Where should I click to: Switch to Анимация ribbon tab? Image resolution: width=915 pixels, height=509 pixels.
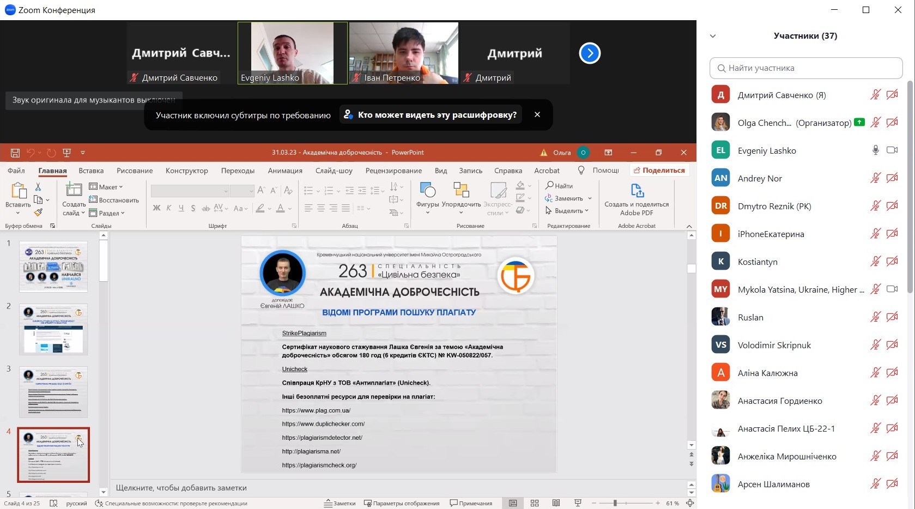pyautogui.click(x=285, y=171)
